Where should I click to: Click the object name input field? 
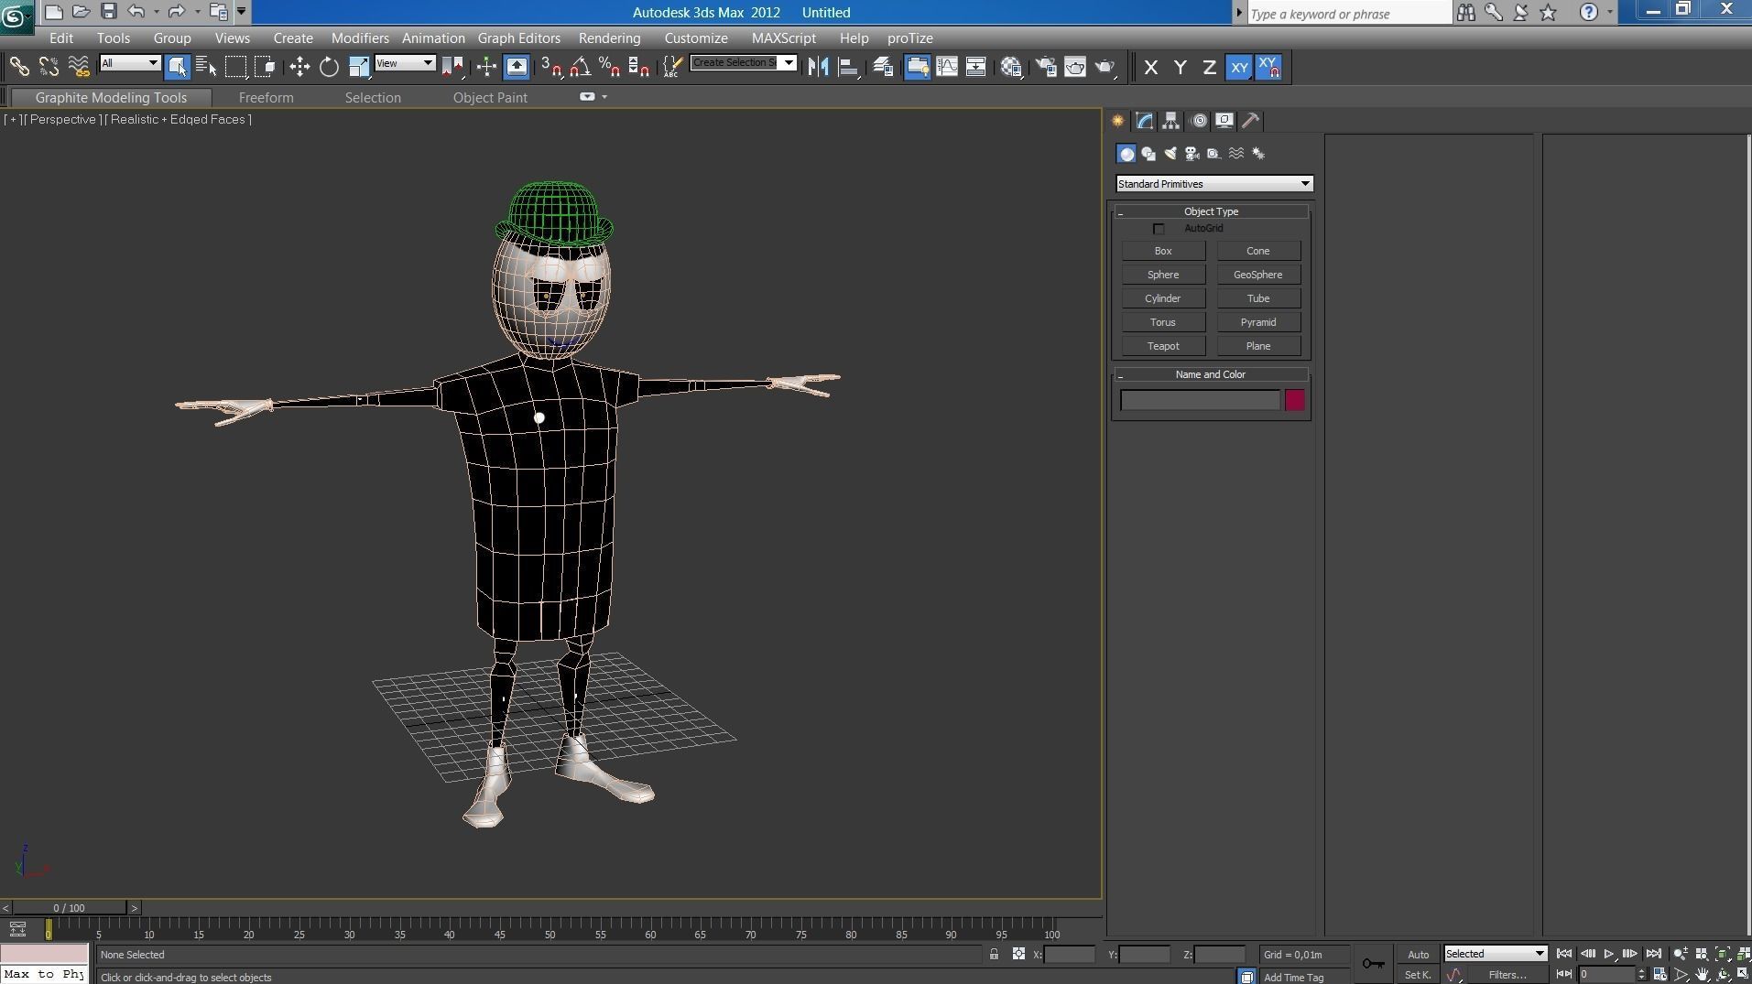click(1200, 400)
